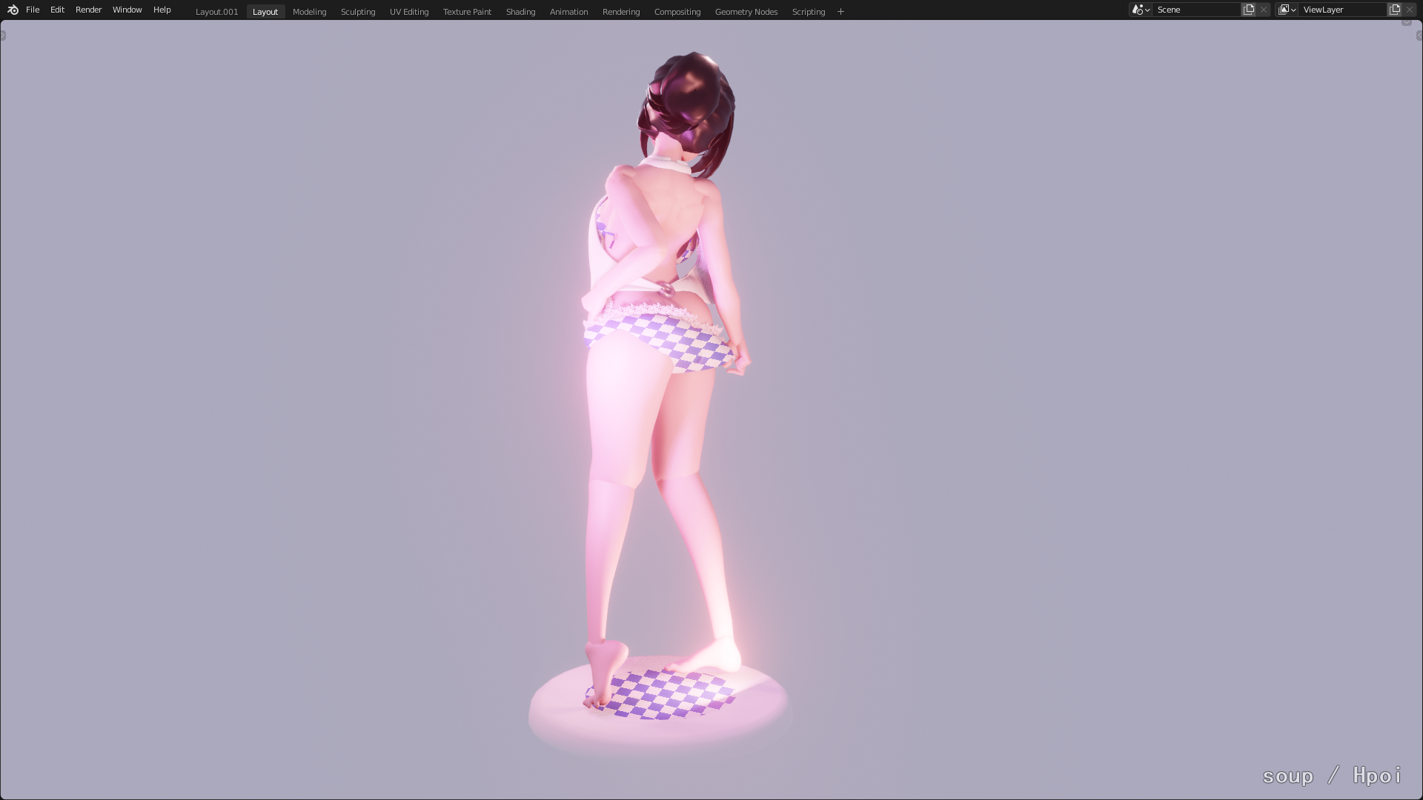Add a new workspace with plus icon

click(x=840, y=12)
